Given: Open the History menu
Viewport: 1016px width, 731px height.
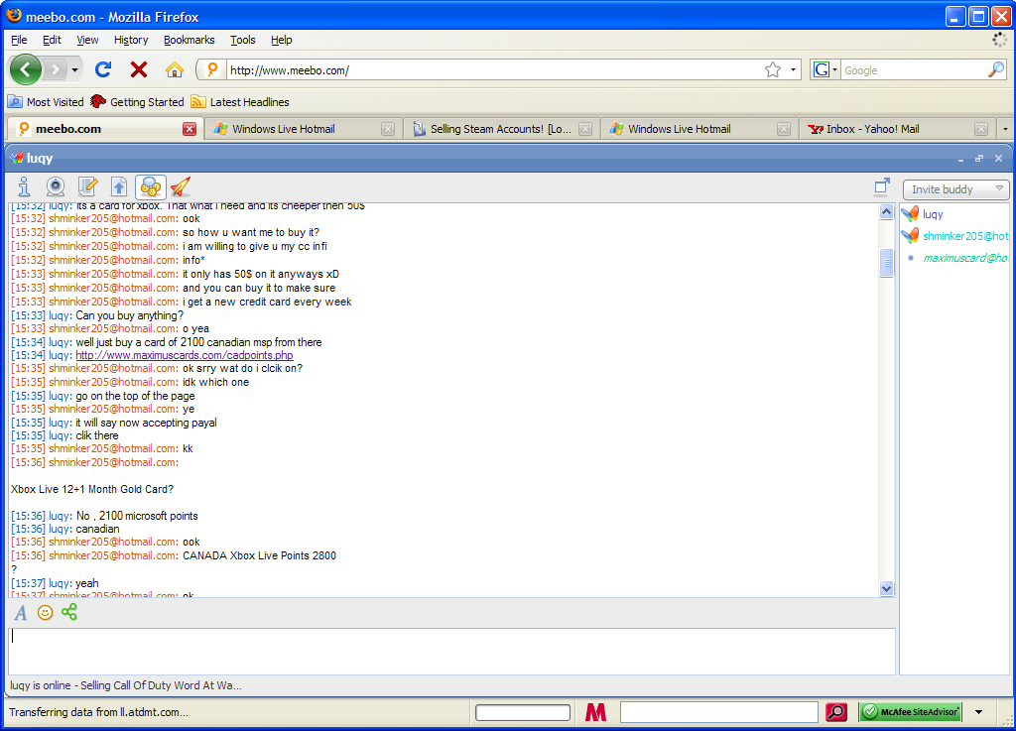Looking at the screenshot, I should 131,40.
